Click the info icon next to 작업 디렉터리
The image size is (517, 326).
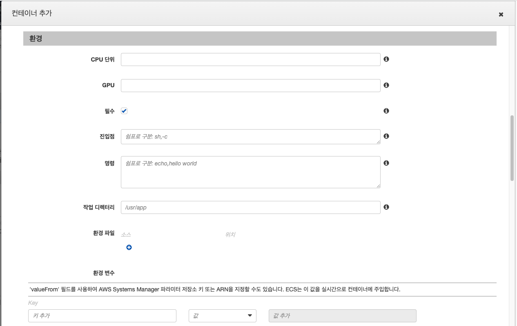[386, 207]
